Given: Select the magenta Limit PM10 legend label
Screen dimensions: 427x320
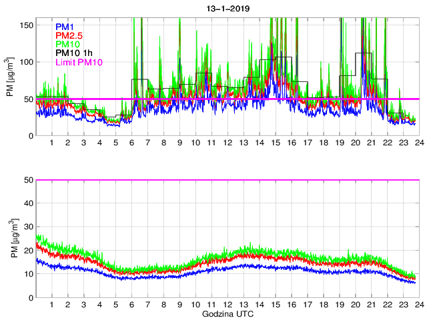Looking at the screenshot, I should click(x=79, y=61).
